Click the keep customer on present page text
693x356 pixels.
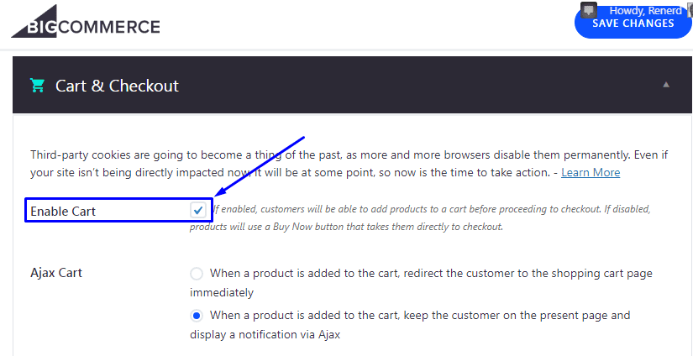tap(410, 325)
